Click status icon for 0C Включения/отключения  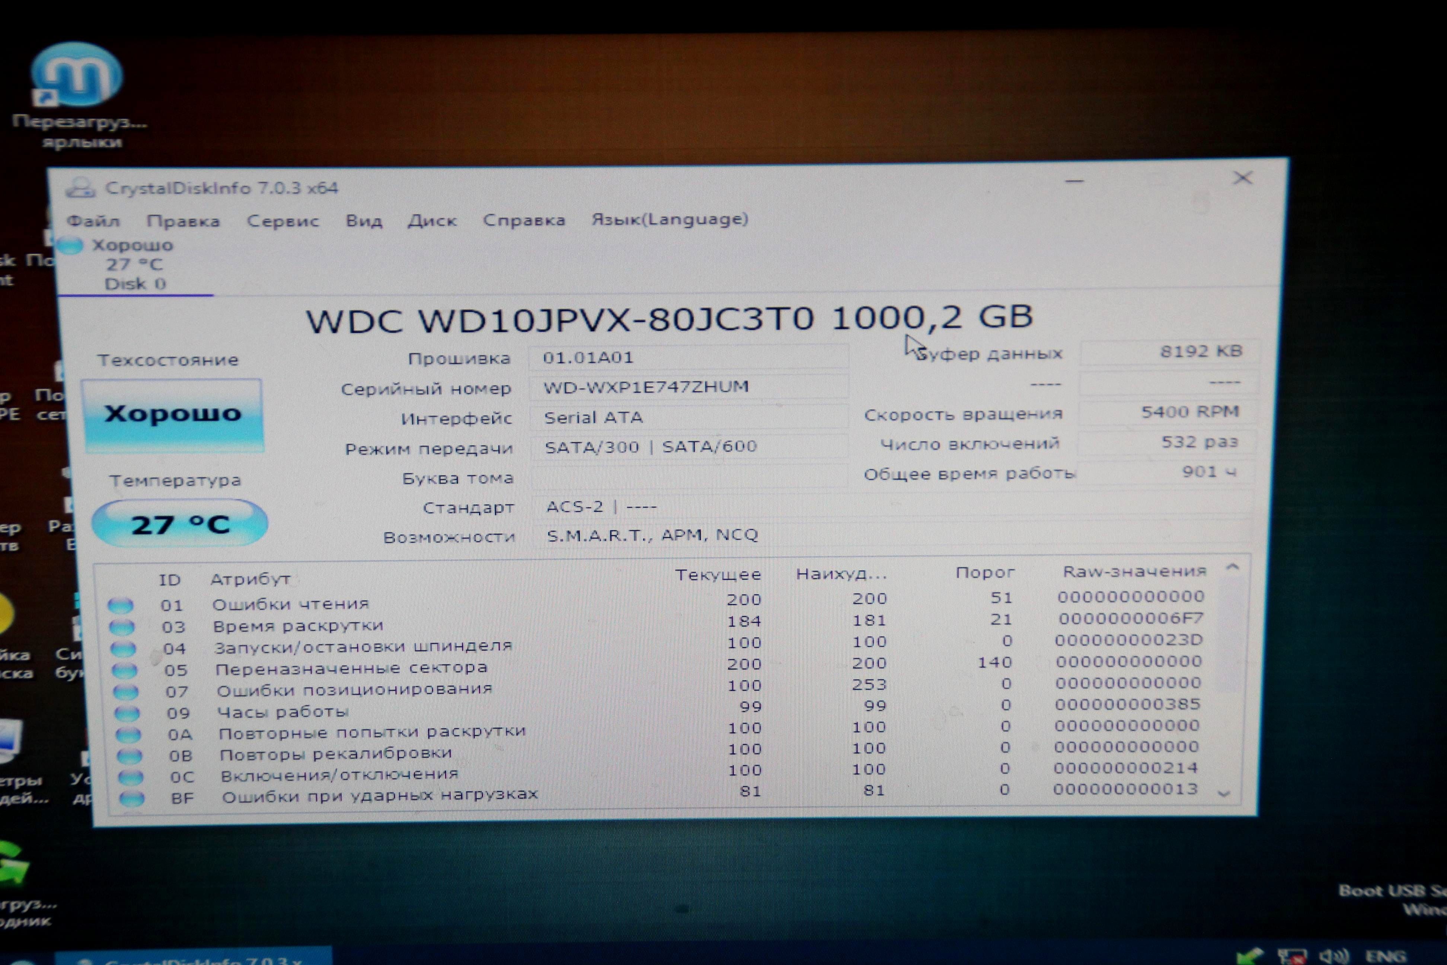click(x=131, y=777)
